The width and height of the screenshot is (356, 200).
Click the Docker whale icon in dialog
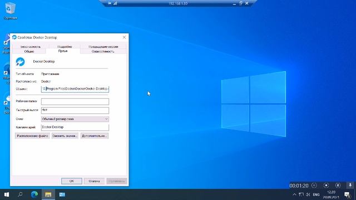click(x=20, y=62)
